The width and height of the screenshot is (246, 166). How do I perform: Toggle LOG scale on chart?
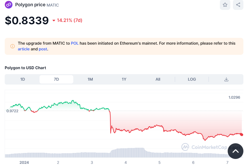click(x=192, y=79)
